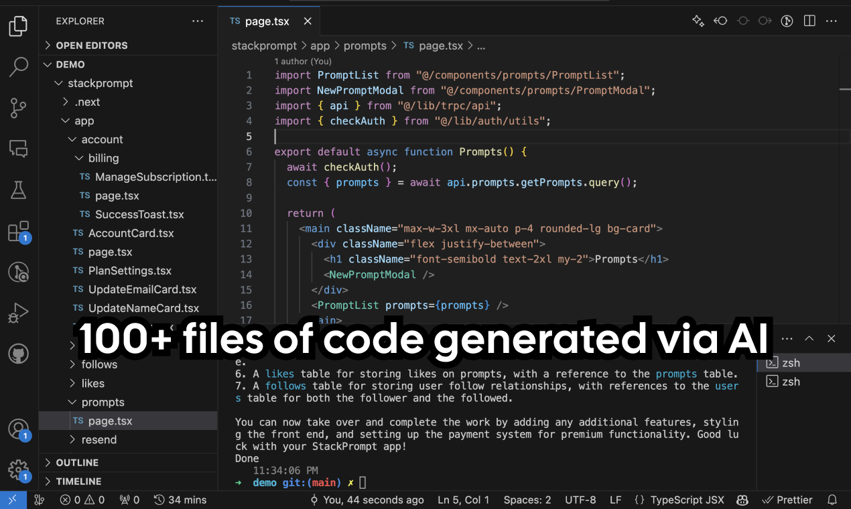Image resolution: width=851 pixels, height=509 pixels.
Task: Collapse the stackprompt folder
Action: point(128,83)
